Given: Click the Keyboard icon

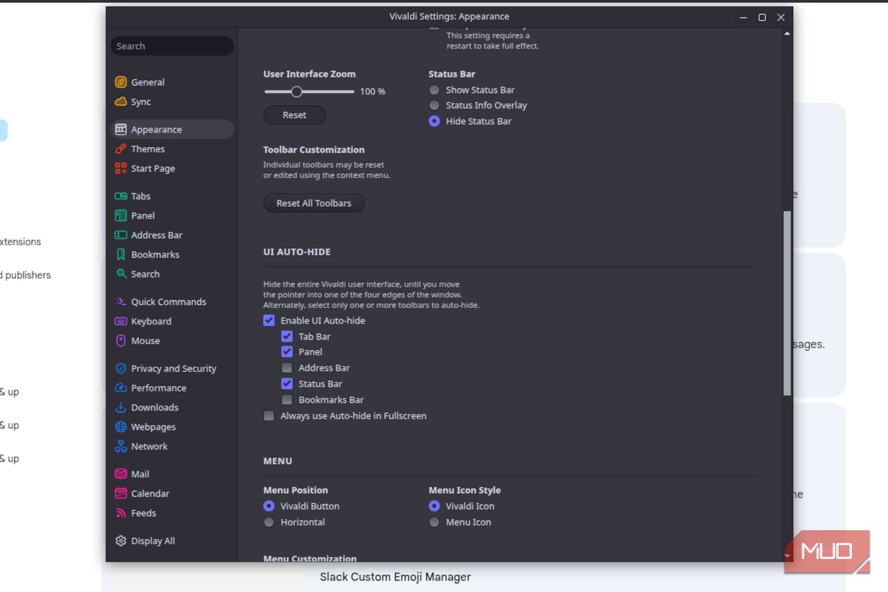Looking at the screenshot, I should coord(121,321).
